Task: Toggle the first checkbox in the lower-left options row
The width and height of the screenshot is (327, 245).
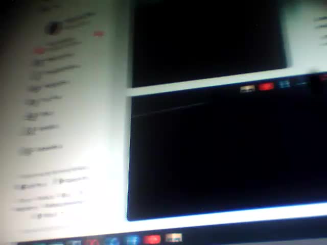Action: coord(24,186)
